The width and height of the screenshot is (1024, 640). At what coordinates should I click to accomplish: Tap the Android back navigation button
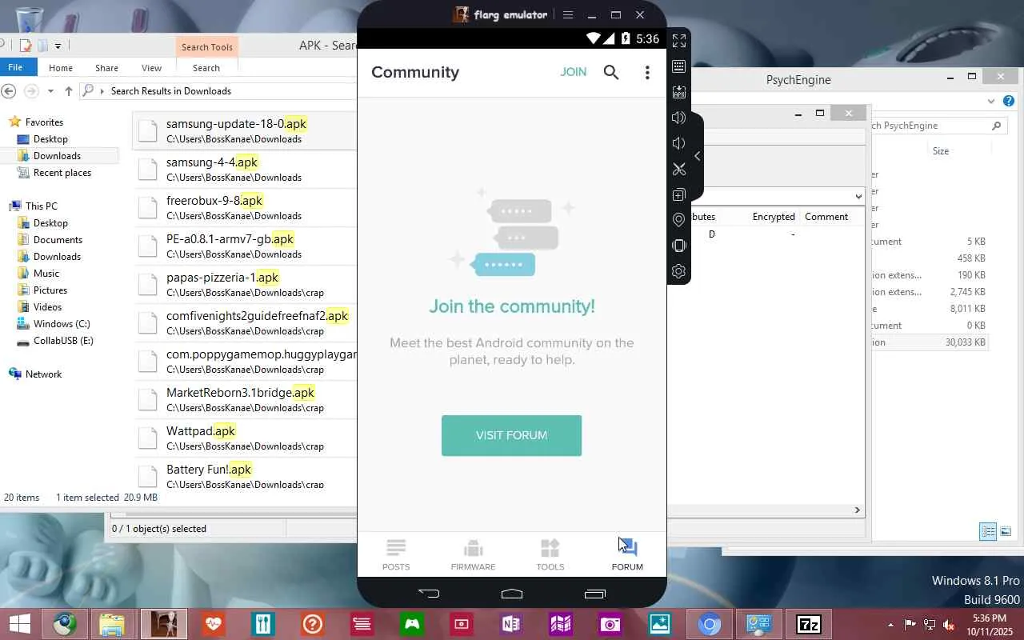[429, 594]
